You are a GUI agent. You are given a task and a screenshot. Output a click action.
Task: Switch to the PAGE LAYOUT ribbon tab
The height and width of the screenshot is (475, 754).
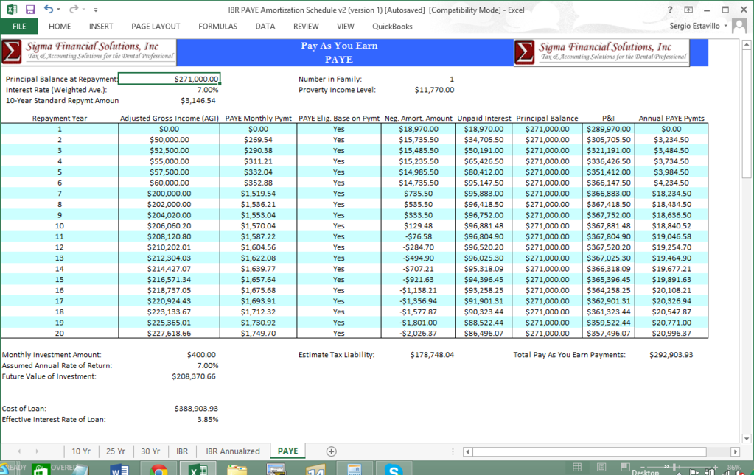point(156,27)
